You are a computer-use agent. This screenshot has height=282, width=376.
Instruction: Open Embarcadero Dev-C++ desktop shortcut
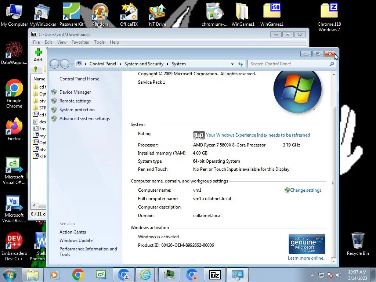(x=14, y=246)
